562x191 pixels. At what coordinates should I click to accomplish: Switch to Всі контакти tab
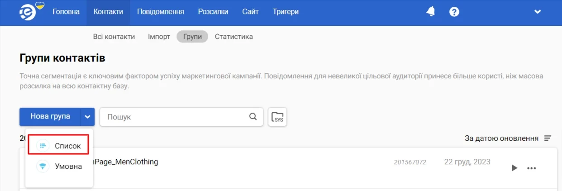114,37
